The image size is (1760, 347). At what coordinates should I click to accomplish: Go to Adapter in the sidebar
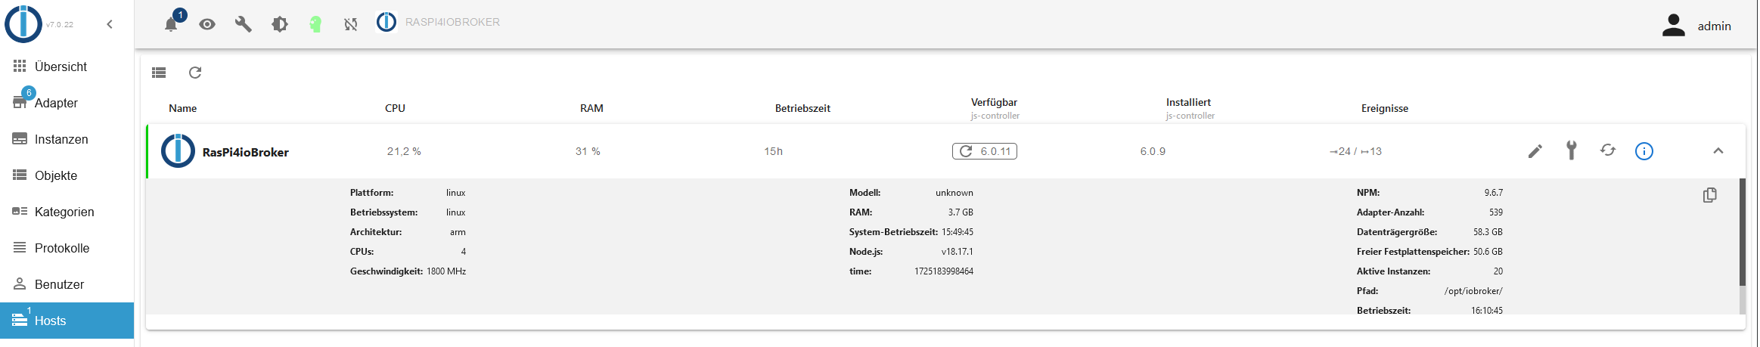56,103
